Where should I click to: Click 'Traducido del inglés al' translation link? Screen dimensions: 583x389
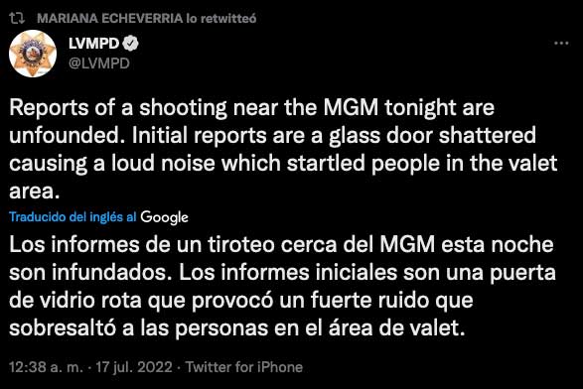(x=73, y=216)
